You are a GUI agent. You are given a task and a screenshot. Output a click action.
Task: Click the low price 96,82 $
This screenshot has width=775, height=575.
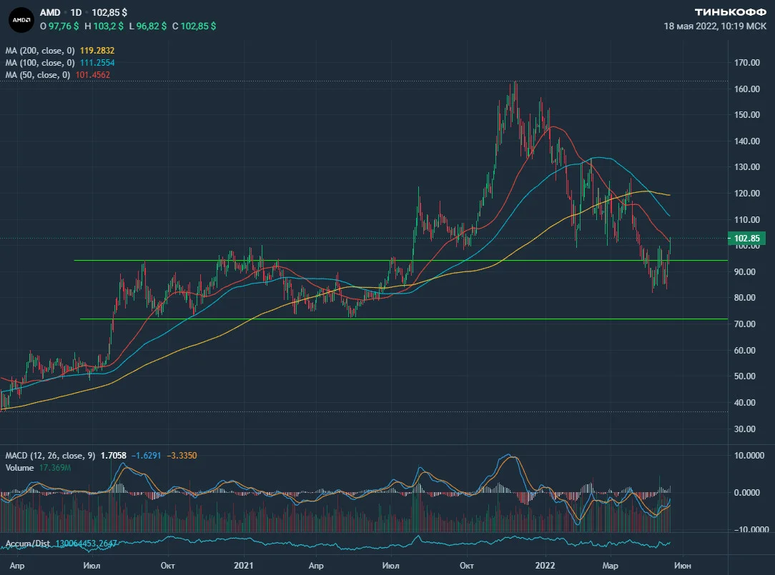[x=152, y=26]
